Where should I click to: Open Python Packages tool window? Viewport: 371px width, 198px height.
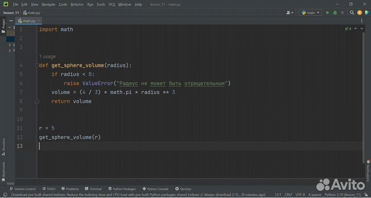coord(122,189)
